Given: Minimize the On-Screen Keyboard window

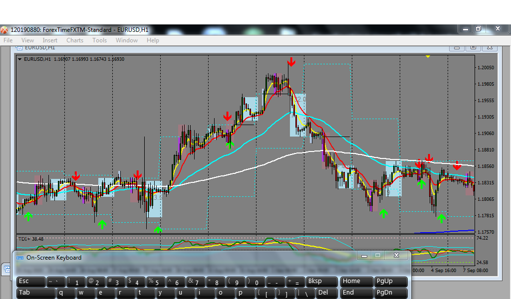Looking at the screenshot, I should point(364,256).
